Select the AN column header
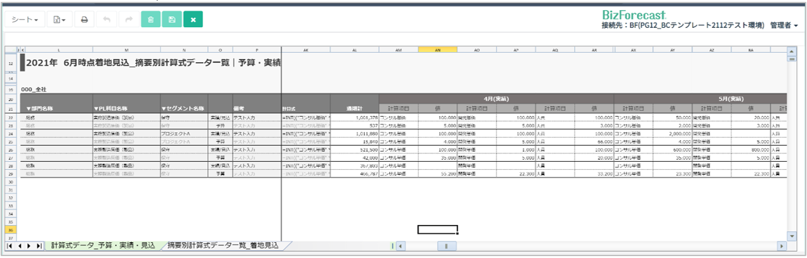This screenshot has height=258, width=807. point(437,49)
